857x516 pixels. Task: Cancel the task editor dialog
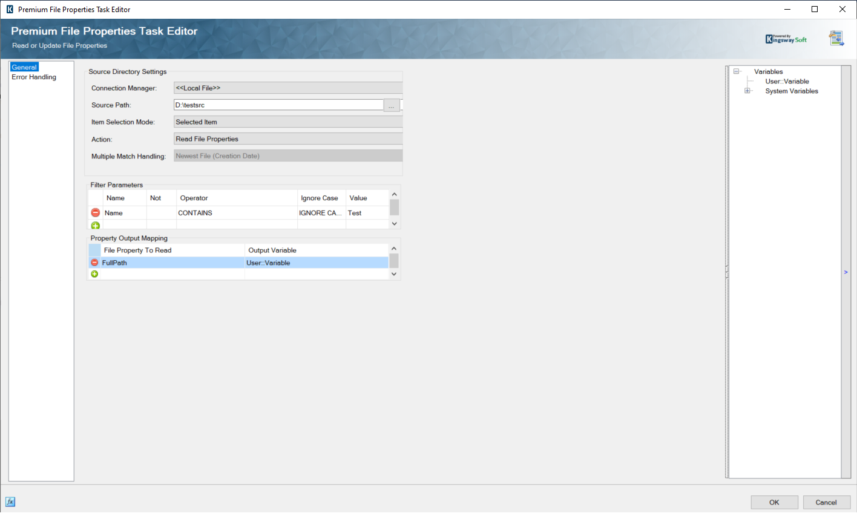tap(826, 502)
